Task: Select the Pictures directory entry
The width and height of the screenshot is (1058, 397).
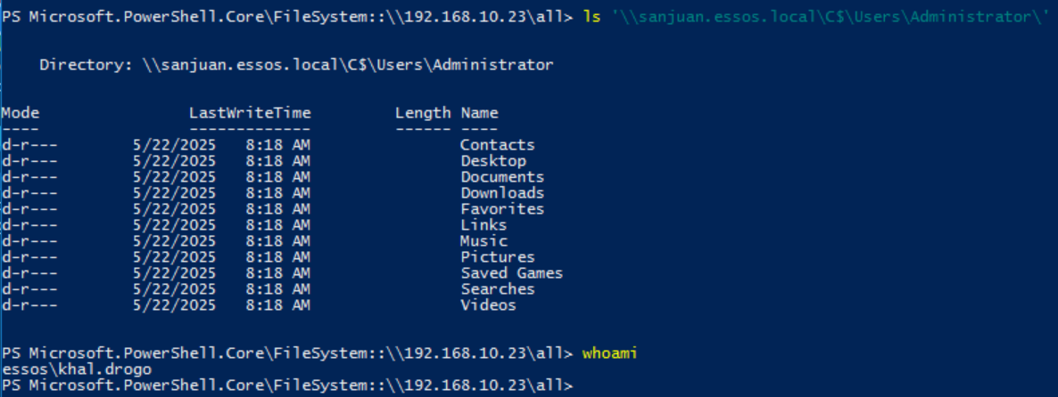Action: 497,257
